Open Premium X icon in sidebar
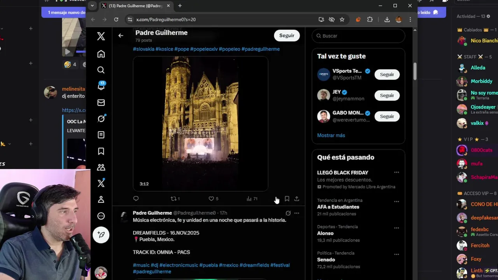This screenshot has height=280, width=498. (x=101, y=183)
